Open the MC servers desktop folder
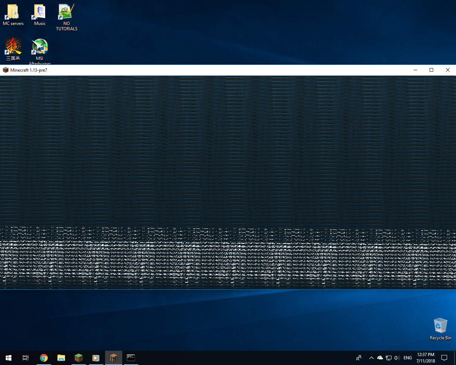This screenshot has width=456, height=365. click(13, 12)
